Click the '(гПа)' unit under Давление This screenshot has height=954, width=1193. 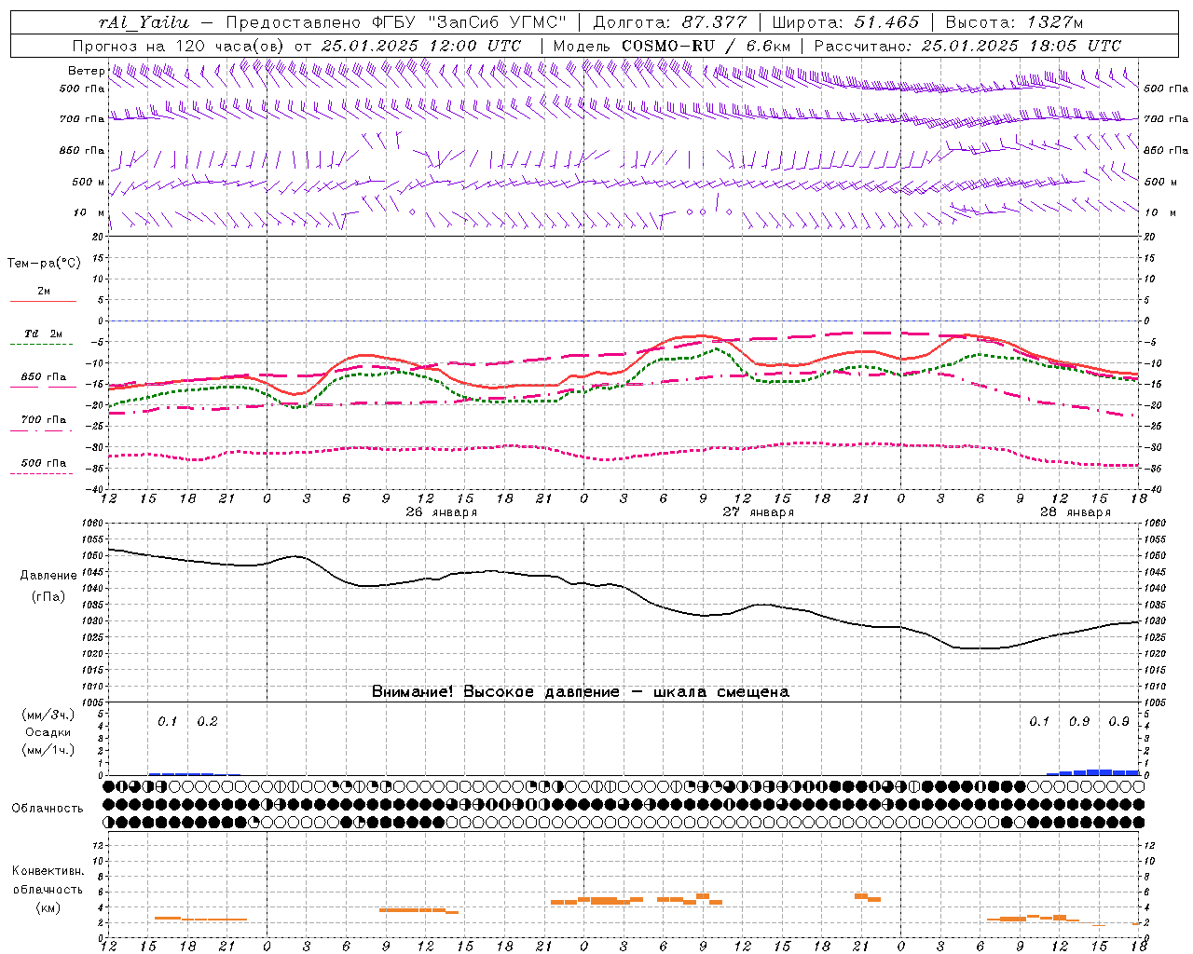point(48,597)
